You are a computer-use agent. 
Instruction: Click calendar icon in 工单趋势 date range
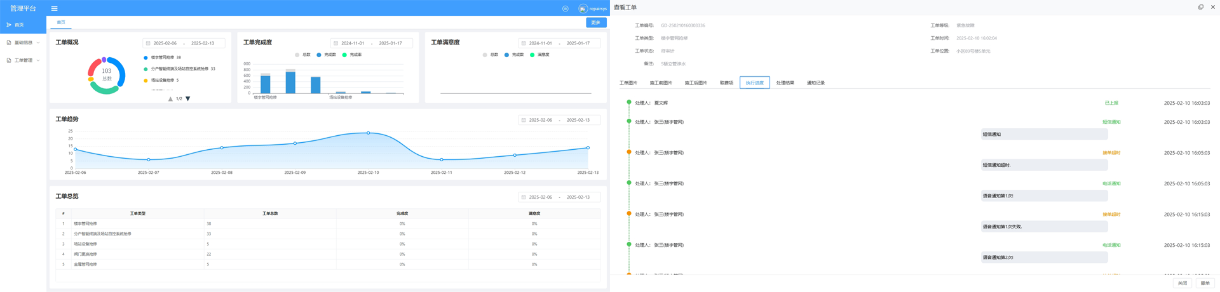[x=524, y=120]
